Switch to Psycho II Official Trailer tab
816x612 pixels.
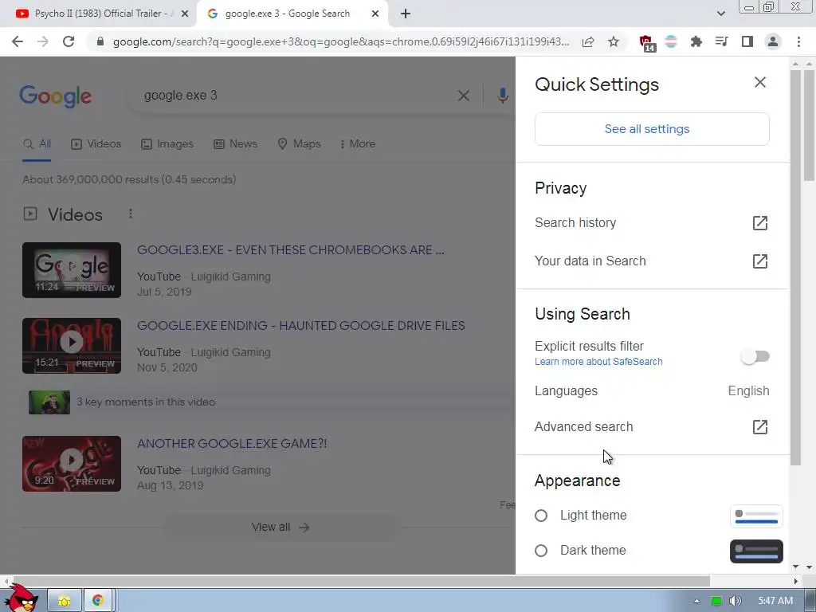tap(98, 14)
